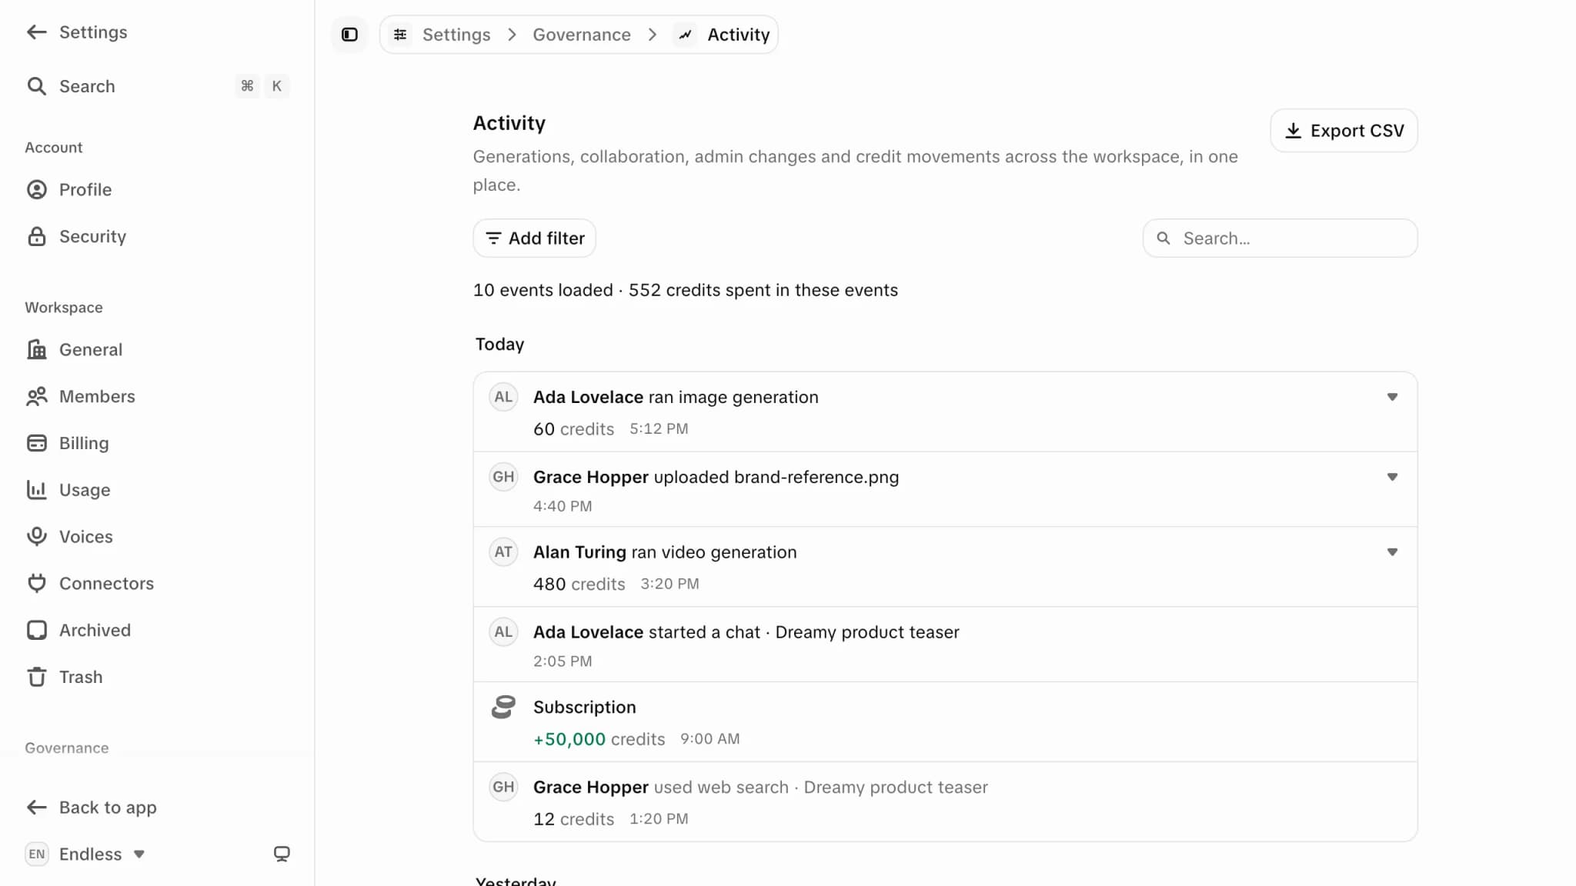Screen dimensions: 1576x886
Task: Expand Ada Lovelace image generation event
Action: (1392, 398)
